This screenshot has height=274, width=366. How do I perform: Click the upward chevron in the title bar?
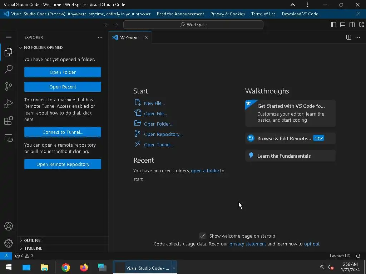tap(293, 5)
